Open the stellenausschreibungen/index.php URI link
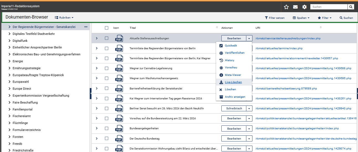Image resolution: width=358 pixels, height=152 pixels. click(x=288, y=38)
